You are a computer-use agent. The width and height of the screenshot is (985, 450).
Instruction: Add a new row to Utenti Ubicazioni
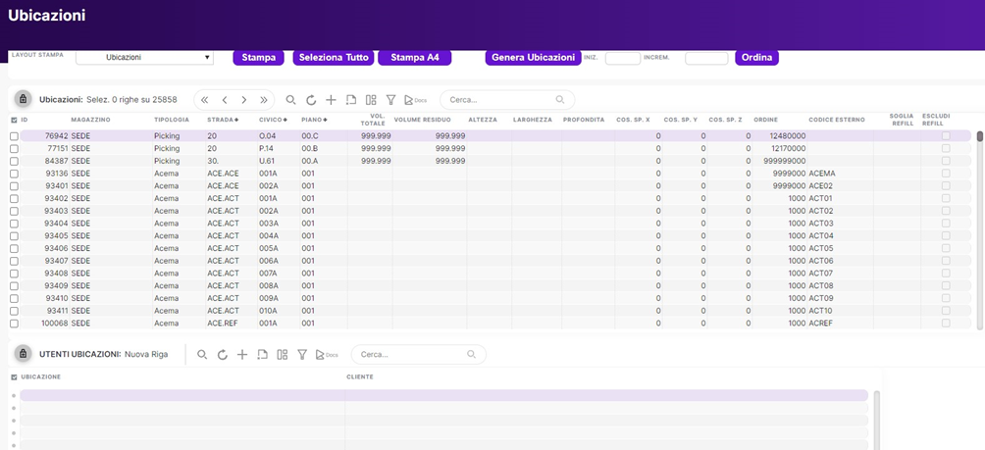coord(242,355)
